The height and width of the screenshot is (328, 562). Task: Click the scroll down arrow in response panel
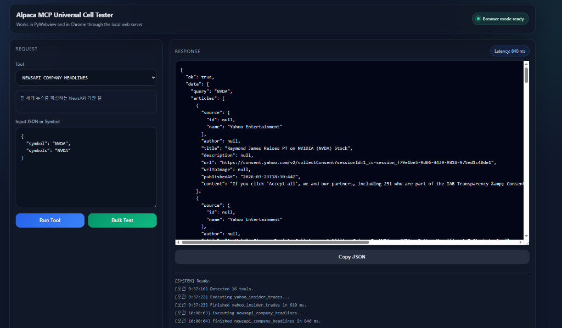click(526, 236)
